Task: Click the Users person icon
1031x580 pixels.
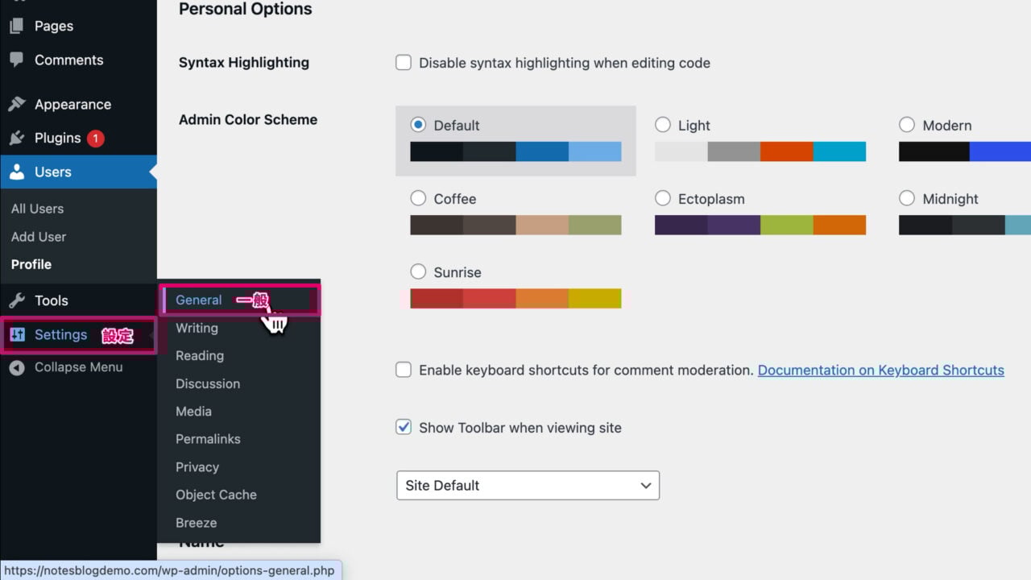Action: (x=16, y=172)
